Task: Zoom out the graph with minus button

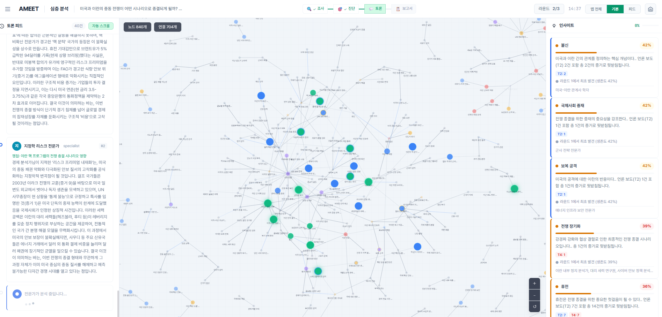Action: [534, 295]
